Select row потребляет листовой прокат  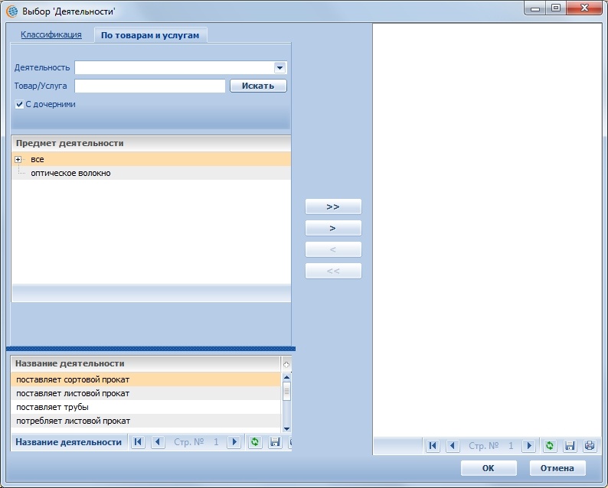(145, 421)
